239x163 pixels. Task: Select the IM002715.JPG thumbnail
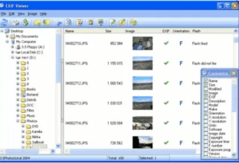(142, 142)
